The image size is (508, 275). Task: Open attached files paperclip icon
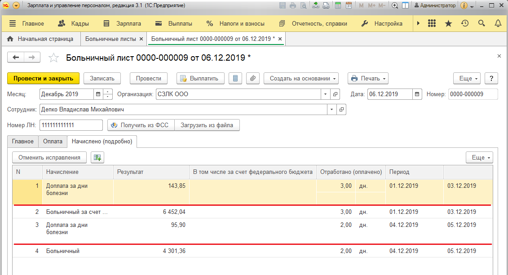click(x=253, y=79)
